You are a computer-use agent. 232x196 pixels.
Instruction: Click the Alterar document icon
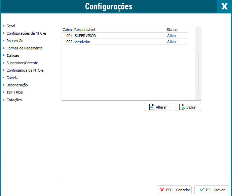152,107
